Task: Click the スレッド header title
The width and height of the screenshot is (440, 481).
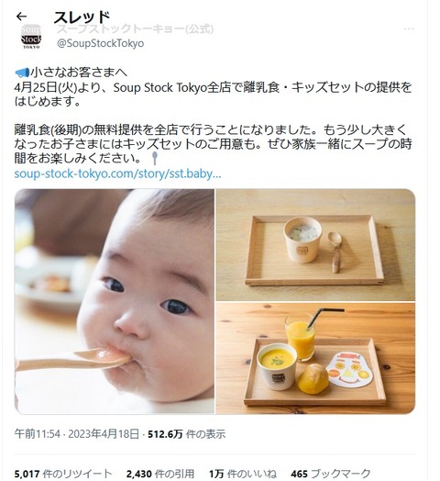Action: click(x=82, y=17)
